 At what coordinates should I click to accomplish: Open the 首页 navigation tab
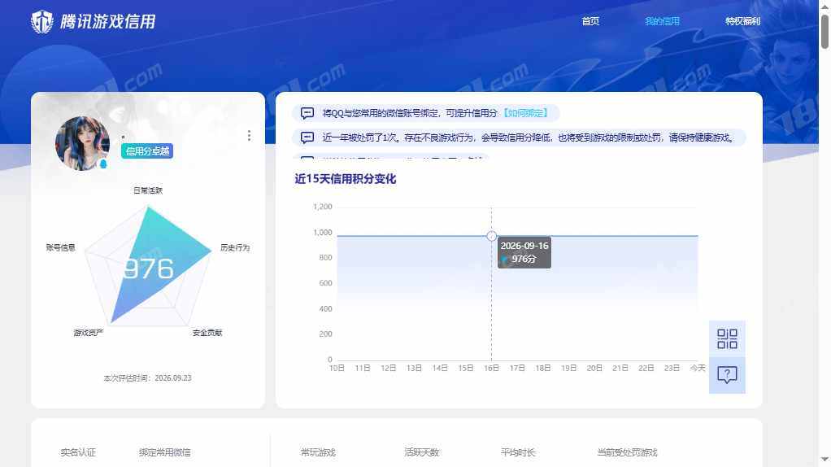click(x=590, y=21)
